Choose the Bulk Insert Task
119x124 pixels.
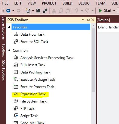pos(29,65)
